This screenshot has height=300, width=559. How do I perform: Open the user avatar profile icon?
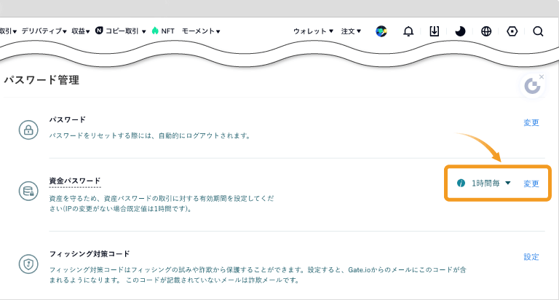[381, 31]
